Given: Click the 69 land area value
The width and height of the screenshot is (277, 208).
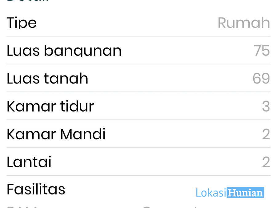Looking at the screenshot, I should (261, 78).
